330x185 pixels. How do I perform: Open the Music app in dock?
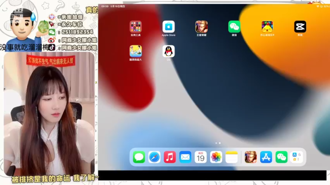(x=170, y=157)
